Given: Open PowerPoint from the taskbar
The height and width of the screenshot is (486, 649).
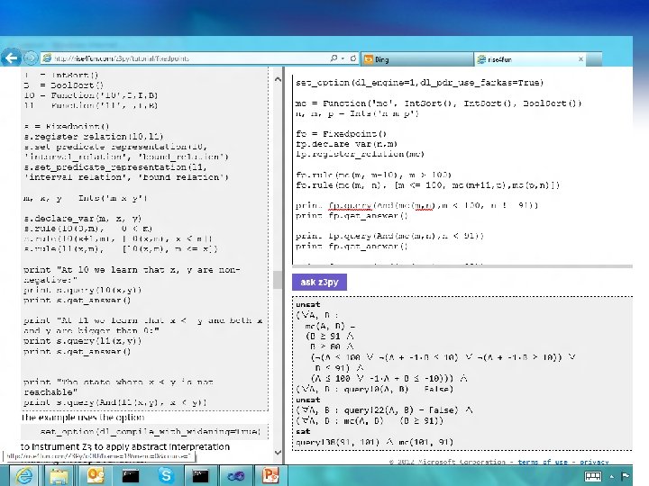Looking at the screenshot, I should (x=270, y=476).
